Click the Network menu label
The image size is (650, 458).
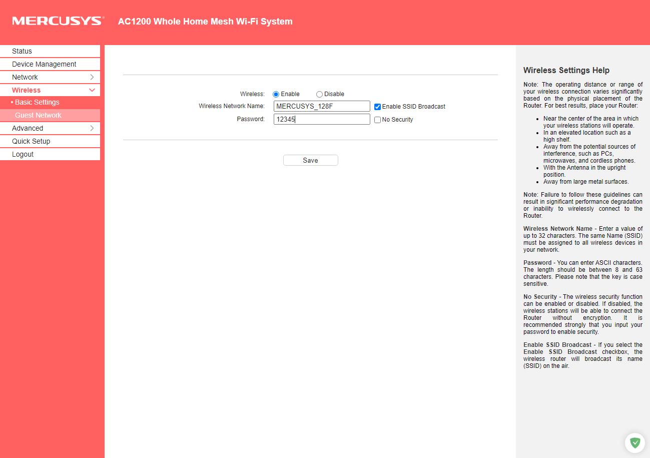25,77
